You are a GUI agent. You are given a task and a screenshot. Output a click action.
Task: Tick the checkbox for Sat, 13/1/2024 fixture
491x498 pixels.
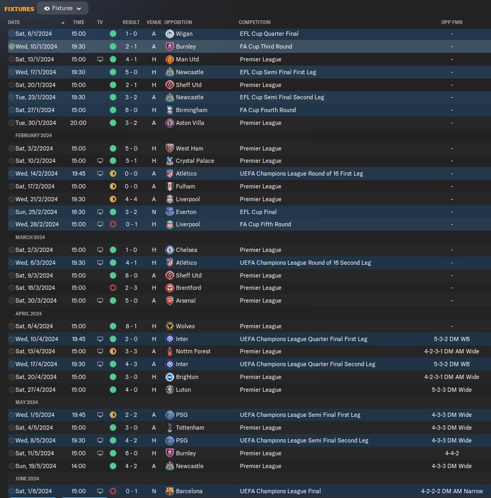[x=11, y=59]
